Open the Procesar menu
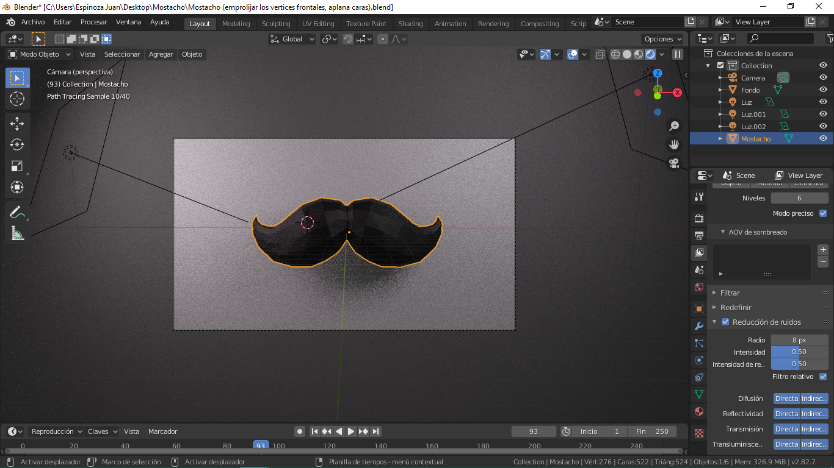Screen dimensions: 834x468 click(x=93, y=22)
